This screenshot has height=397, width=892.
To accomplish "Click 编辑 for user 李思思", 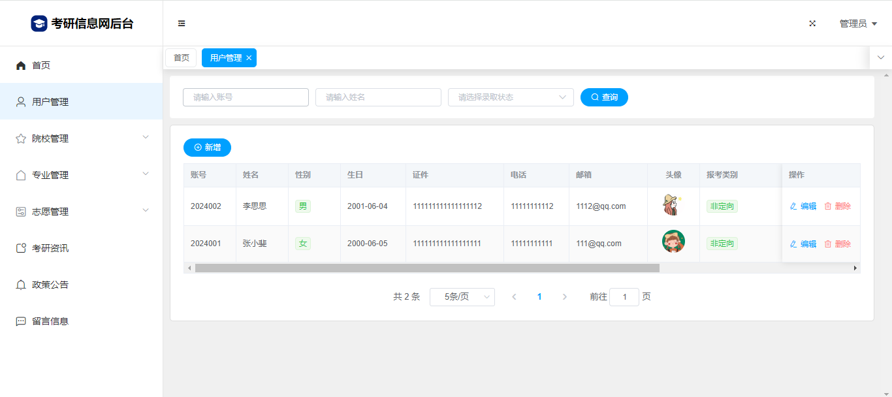I will [x=803, y=206].
